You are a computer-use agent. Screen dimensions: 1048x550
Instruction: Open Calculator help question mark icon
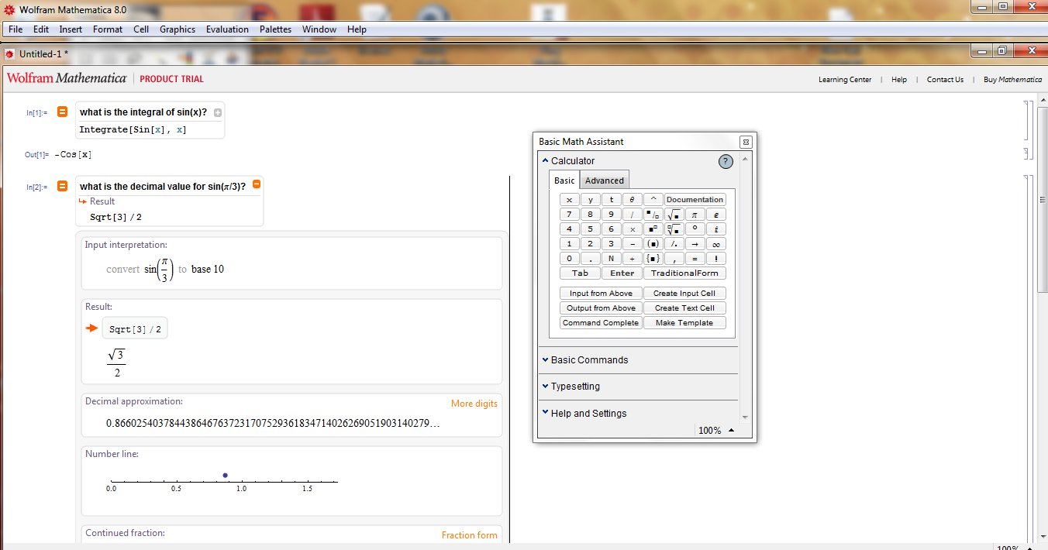[x=726, y=161]
